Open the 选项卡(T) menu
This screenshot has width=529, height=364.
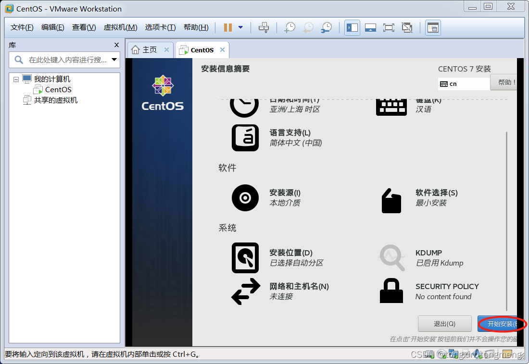pos(160,27)
